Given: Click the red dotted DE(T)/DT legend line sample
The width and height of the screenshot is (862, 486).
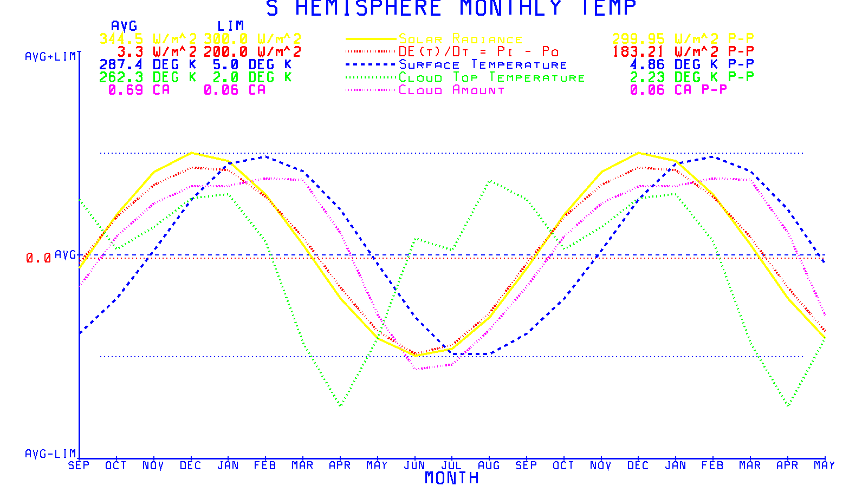Looking at the screenshot, I should tap(371, 52).
